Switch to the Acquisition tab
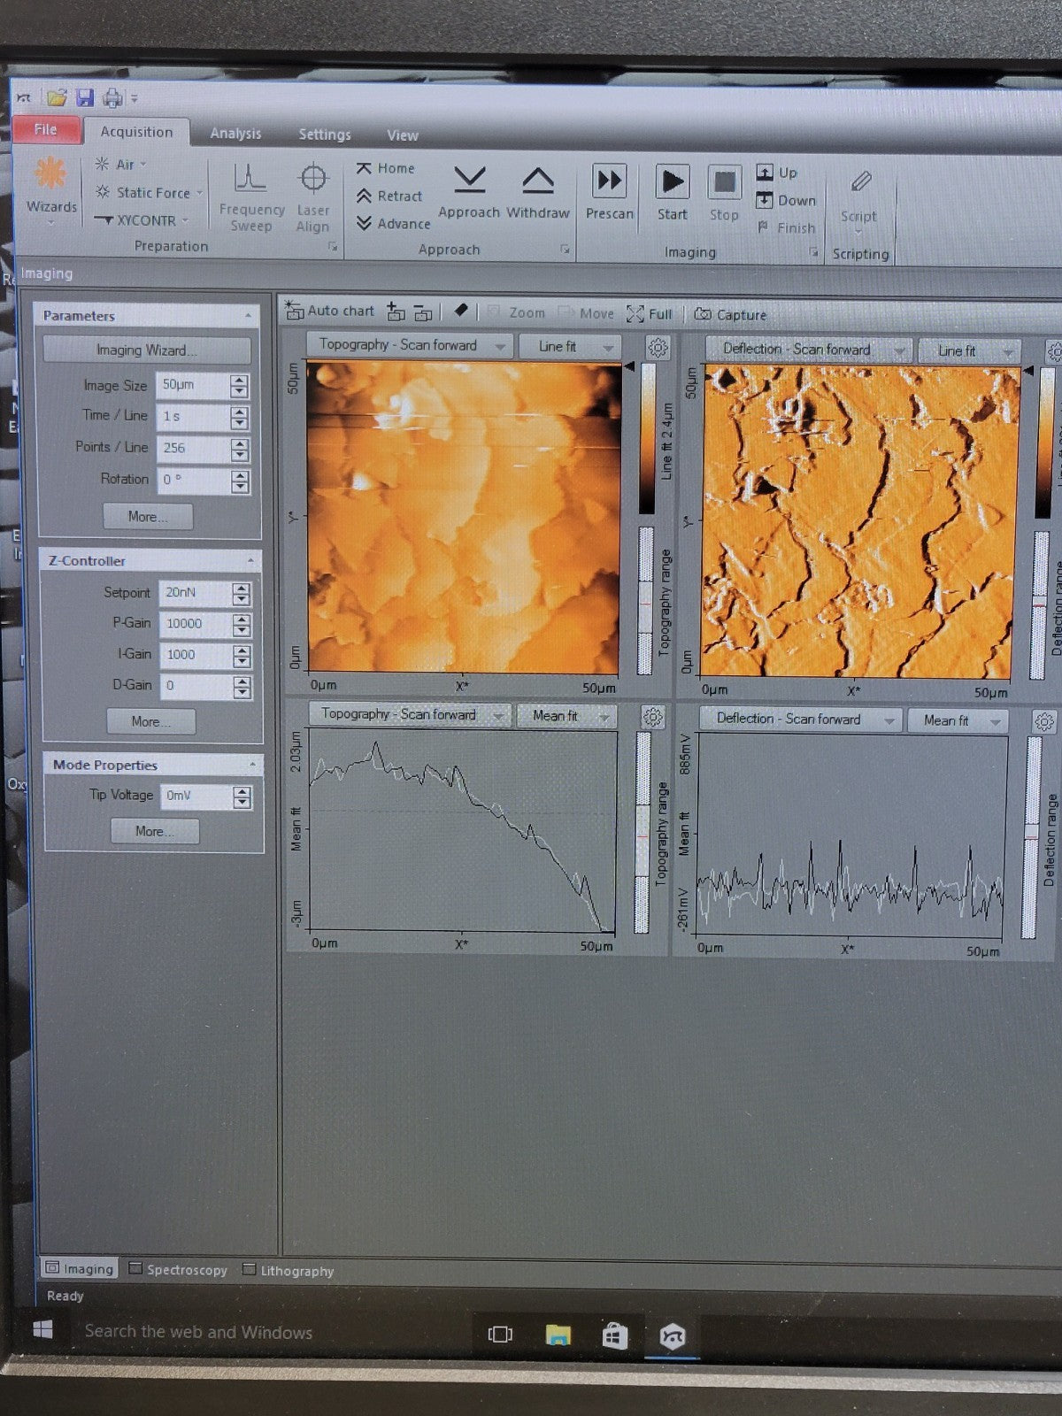Screen dimensions: 1062x1416 click(x=136, y=131)
